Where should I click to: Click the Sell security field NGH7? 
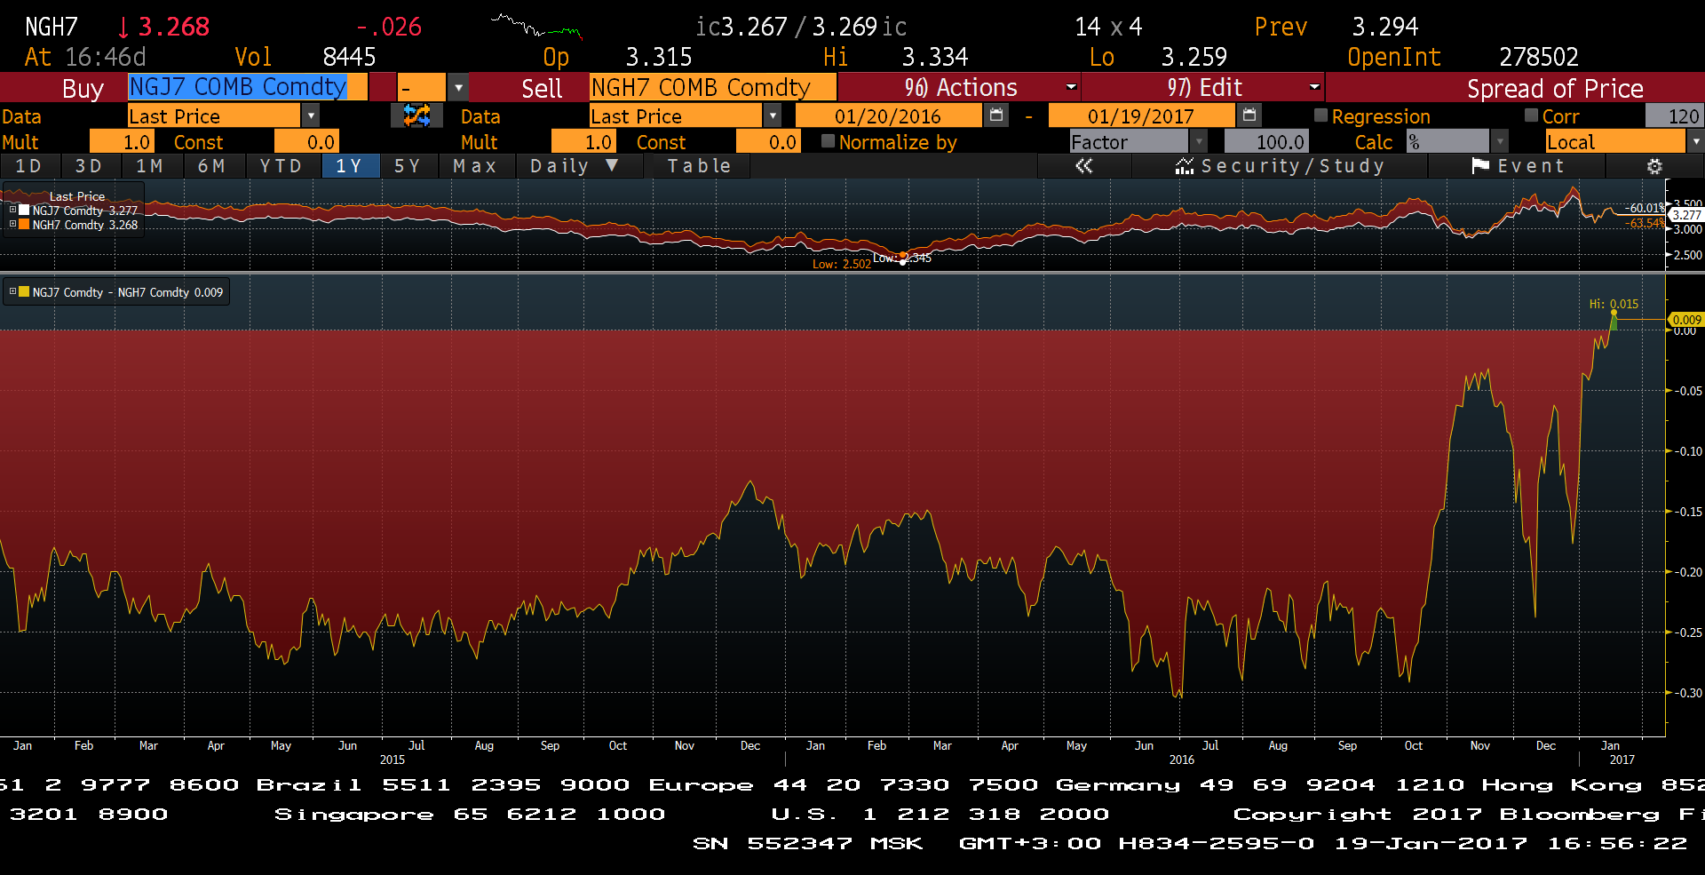click(713, 87)
